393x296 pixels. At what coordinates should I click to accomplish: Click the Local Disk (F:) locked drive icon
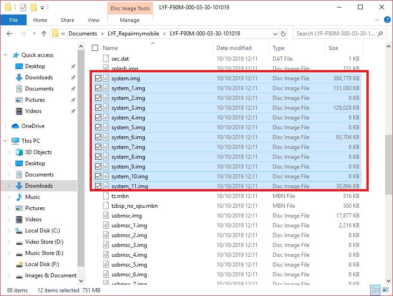tap(19, 264)
